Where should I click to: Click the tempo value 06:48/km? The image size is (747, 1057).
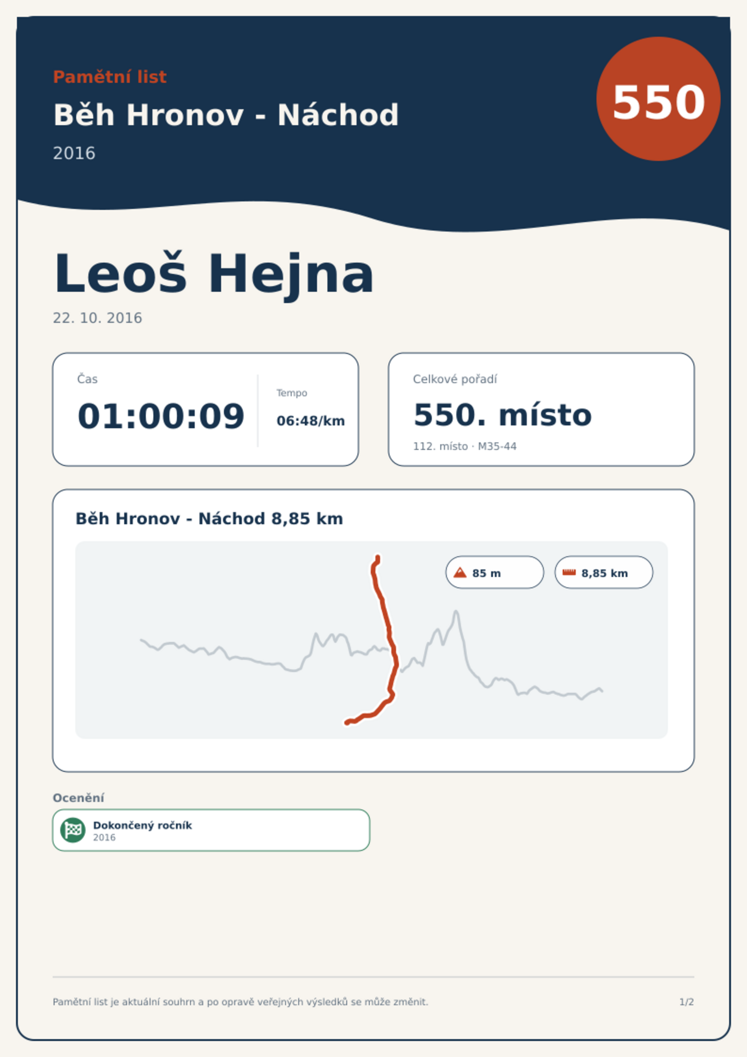coord(310,421)
